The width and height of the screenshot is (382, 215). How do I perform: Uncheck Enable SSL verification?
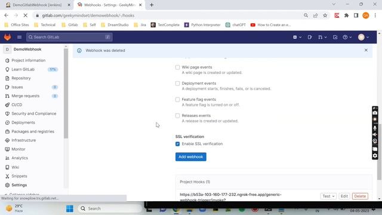tap(177, 144)
